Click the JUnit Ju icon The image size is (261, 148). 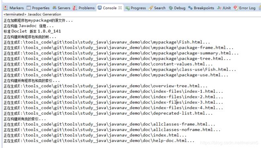(219, 8)
